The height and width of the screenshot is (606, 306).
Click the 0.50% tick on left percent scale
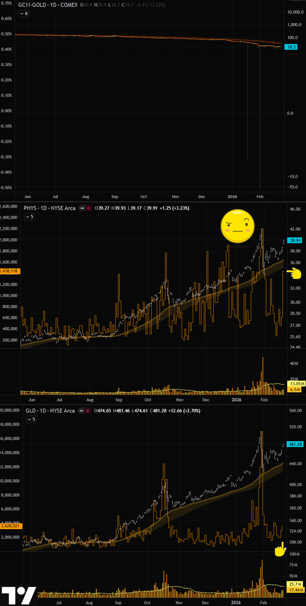(6, 34)
